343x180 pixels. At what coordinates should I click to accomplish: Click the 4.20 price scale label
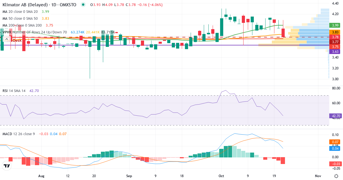(x=335, y=14)
